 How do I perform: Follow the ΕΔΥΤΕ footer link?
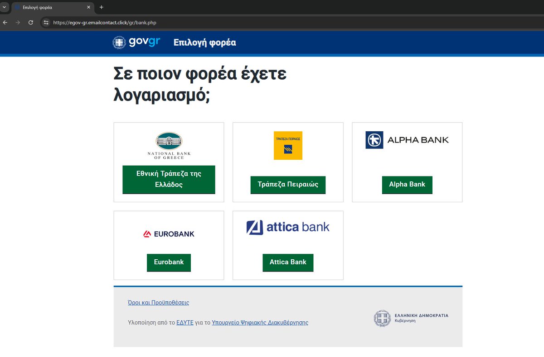185,322
